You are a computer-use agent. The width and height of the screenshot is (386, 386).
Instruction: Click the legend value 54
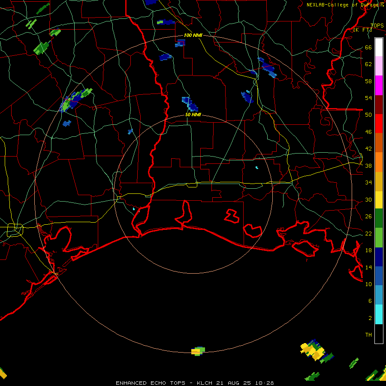[368, 98]
